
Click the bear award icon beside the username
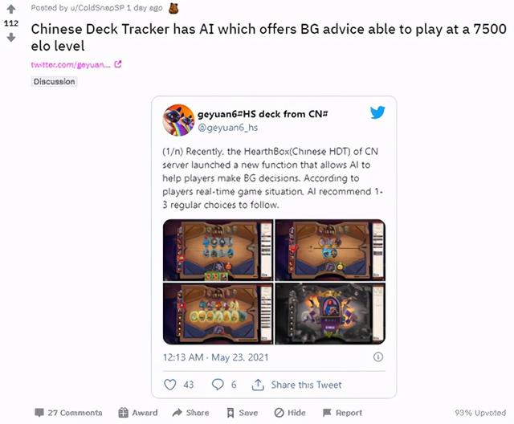[173, 9]
